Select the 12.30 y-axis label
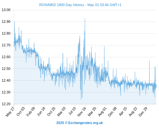Screen dimensions: 159x128 6,92
